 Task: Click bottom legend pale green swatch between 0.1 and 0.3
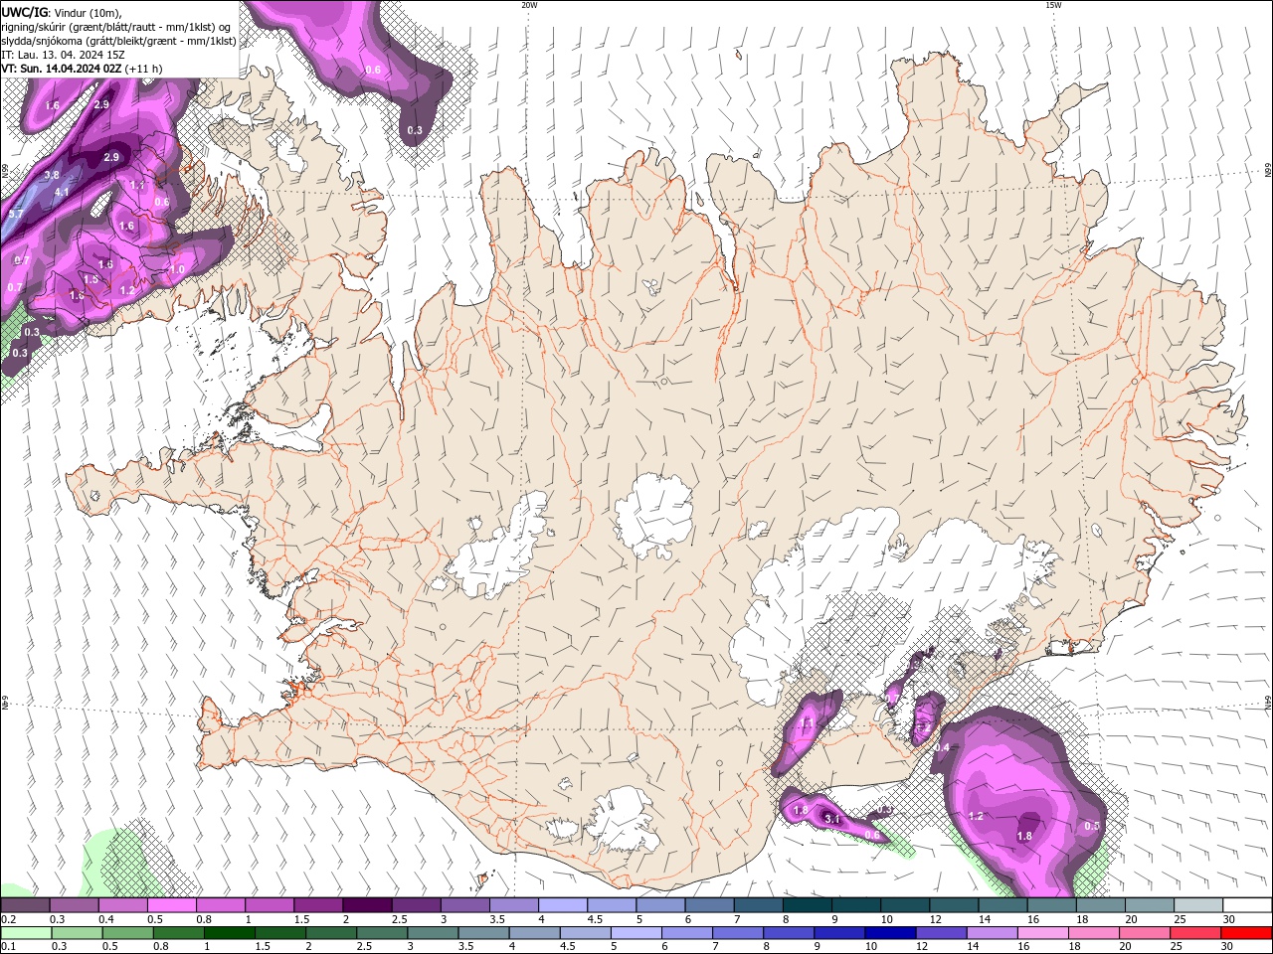tap(27, 933)
